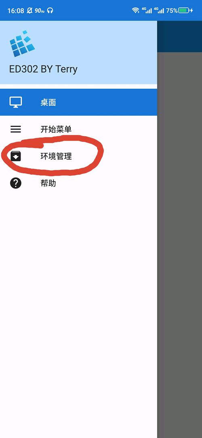
Task: Tap the 16:08 clock in status bar
Action: (x=16, y=11)
